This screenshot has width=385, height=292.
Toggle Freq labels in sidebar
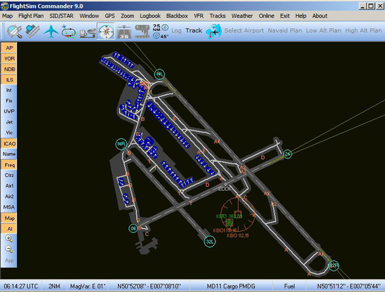9,165
